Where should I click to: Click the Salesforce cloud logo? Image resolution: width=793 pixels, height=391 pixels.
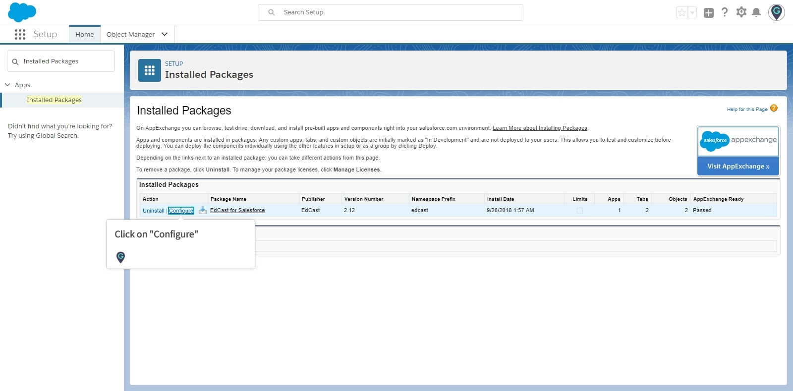(22, 12)
